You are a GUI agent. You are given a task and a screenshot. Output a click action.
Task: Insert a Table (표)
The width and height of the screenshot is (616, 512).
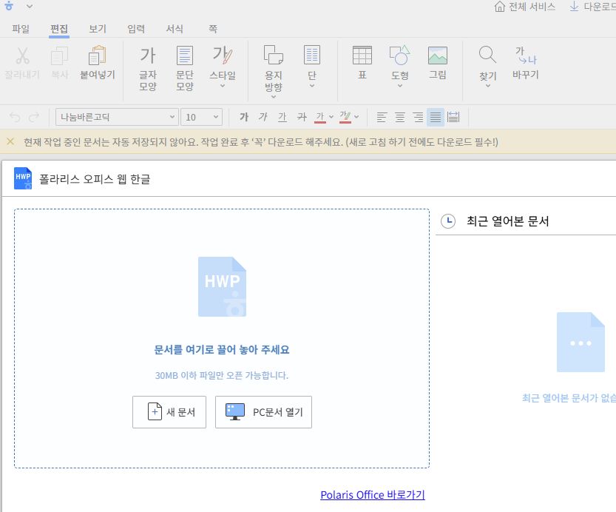coord(362,63)
